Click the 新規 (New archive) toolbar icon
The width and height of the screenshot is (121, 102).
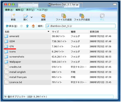click(x=13, y=16)
